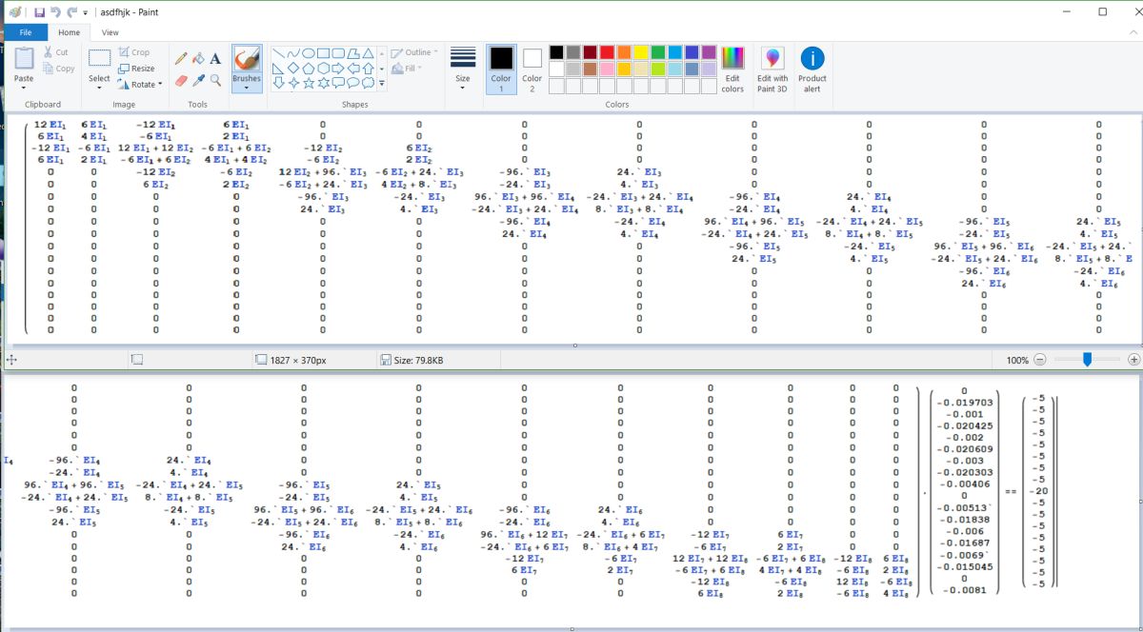Screen dimensions: 1143x632
Task: Choose the pink (rose) color swatch
Action: tap(608, 69)
